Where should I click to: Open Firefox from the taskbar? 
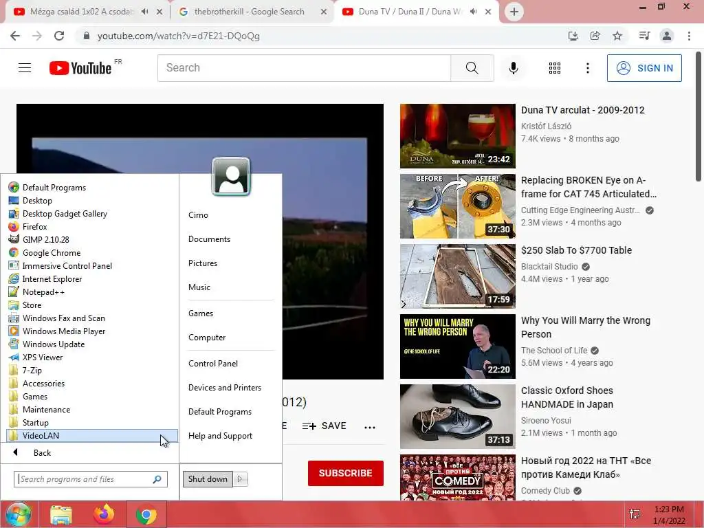click(104, 514)
